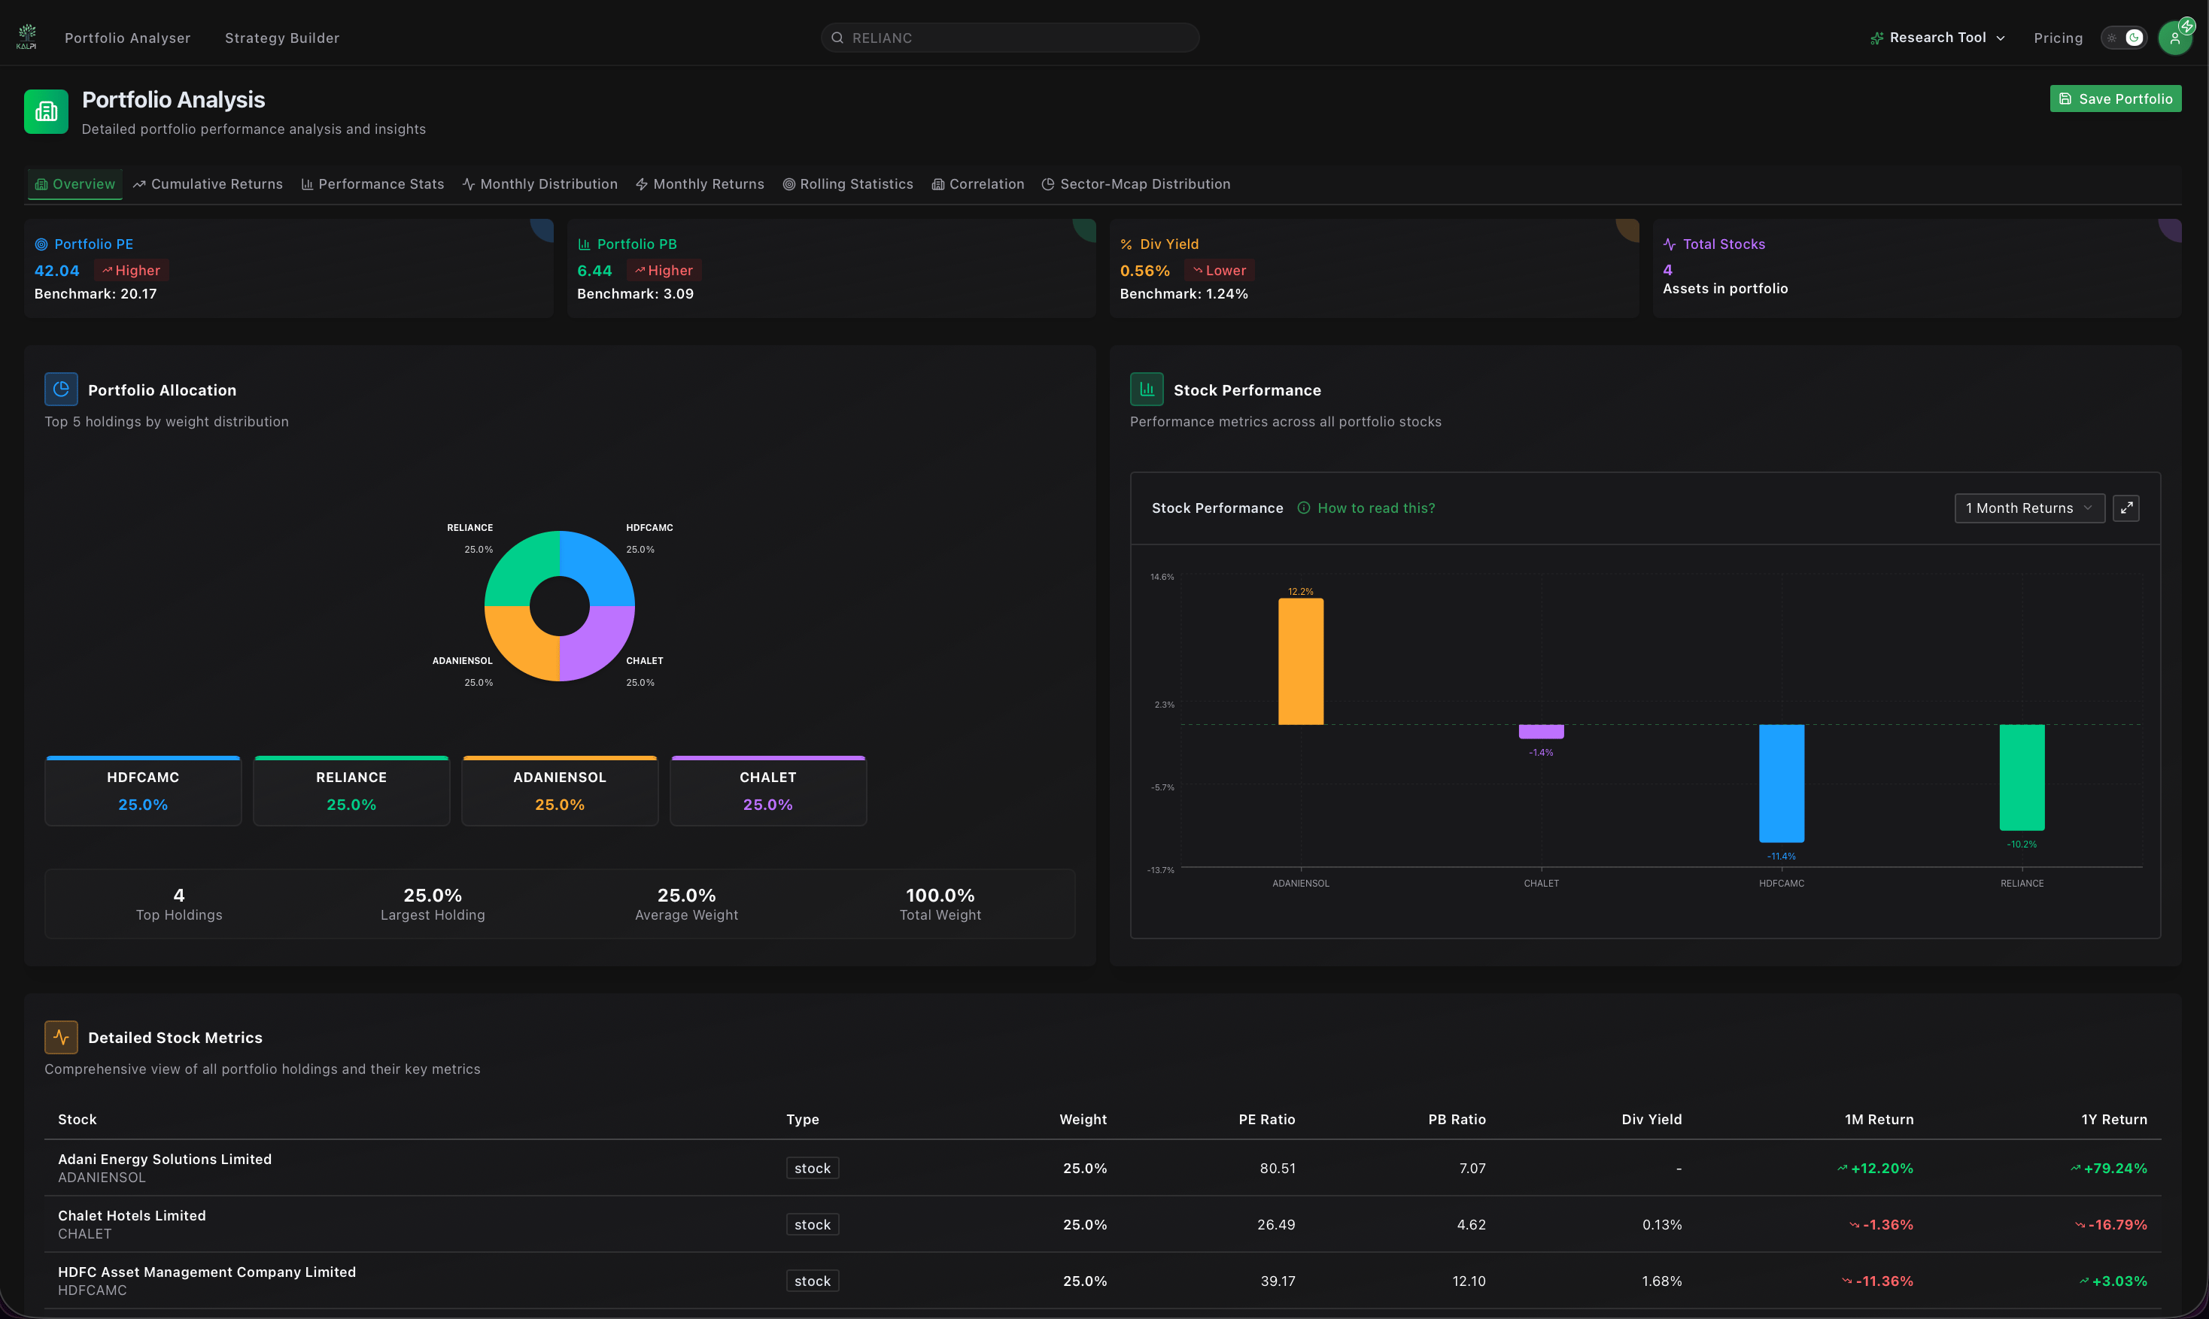Click the -16.79% 1Y return value
This screenshot has width=2209, height=1319.
(2110, 1225)
